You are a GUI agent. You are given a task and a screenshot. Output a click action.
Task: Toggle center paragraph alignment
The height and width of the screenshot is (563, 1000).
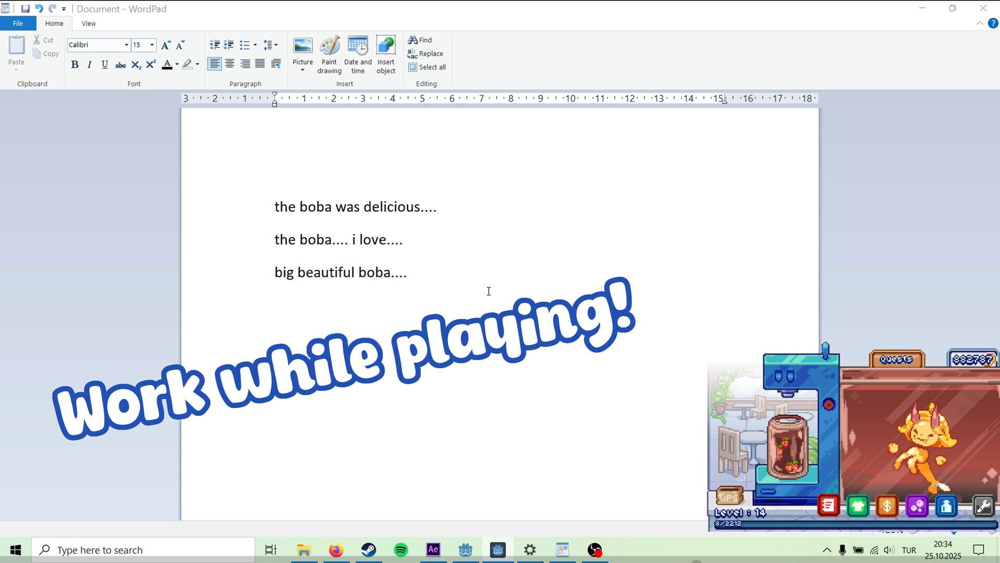[x=229, y=64]
